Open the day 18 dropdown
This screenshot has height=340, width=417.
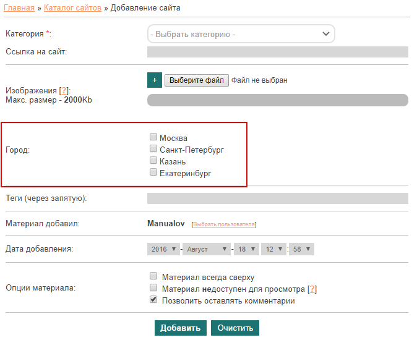coord(246,249)
